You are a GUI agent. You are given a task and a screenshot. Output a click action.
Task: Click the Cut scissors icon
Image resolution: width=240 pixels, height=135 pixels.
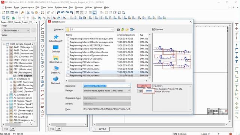[28, 12]
